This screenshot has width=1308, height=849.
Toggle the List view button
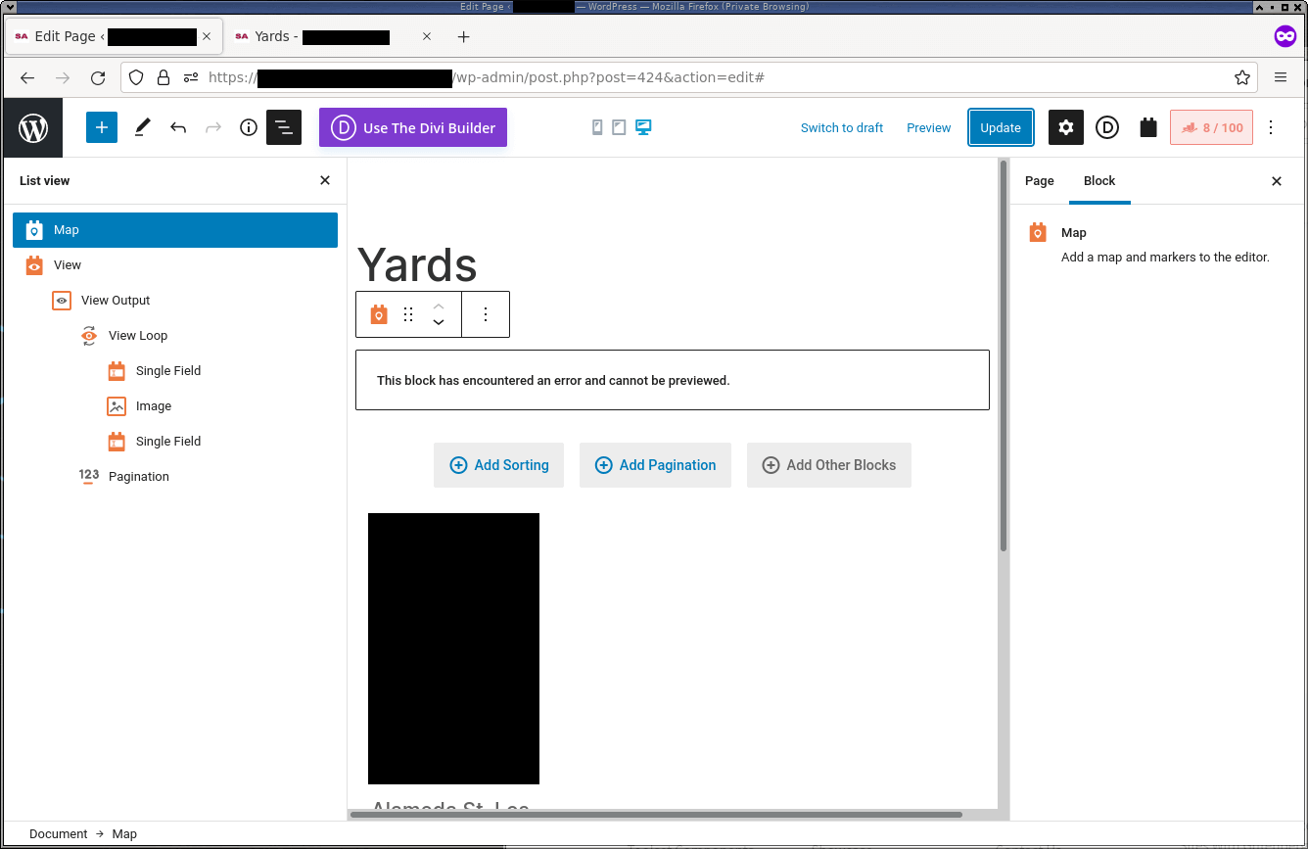point(284,127)
